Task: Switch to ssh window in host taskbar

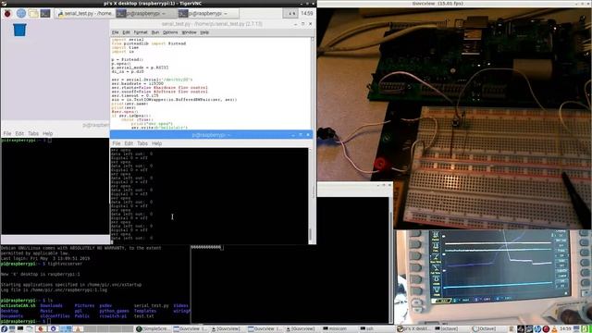Action: tap(368, 329)
